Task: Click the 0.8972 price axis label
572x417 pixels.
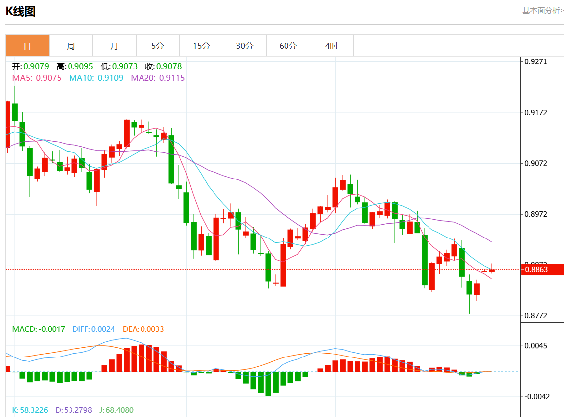Action: (536, 214)
